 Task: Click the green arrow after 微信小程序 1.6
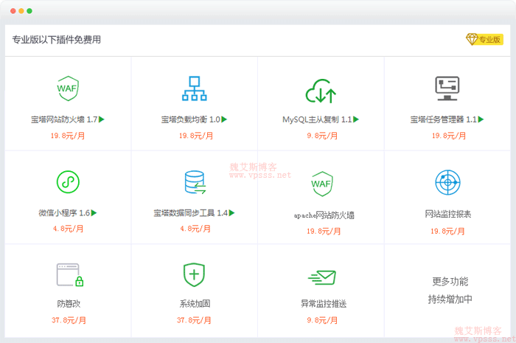[x=94, y=213]
